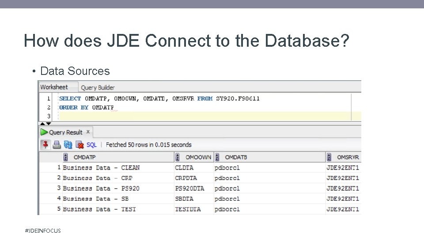This screenshot has height=238, width=424.
Task: Click the sort icon on OMDATP column
Action: point(65,157)
